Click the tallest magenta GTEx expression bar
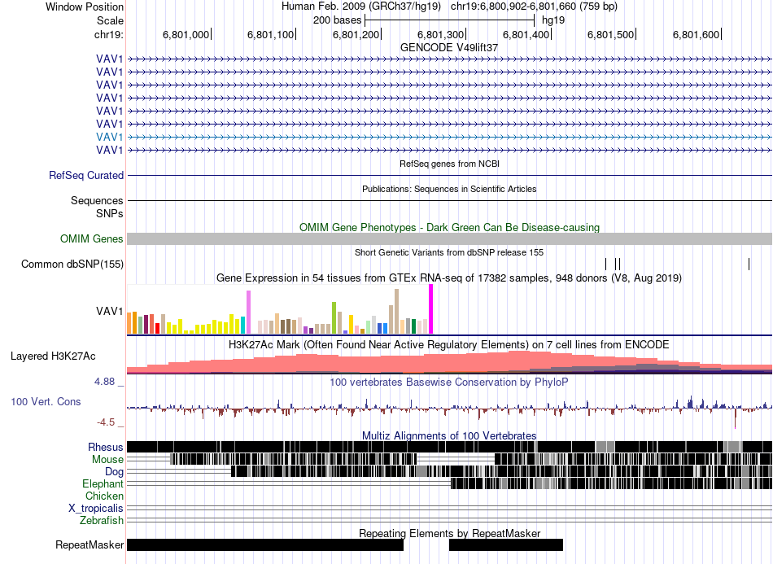The width and height of the screenshot is (773, 564). point(431,309)
